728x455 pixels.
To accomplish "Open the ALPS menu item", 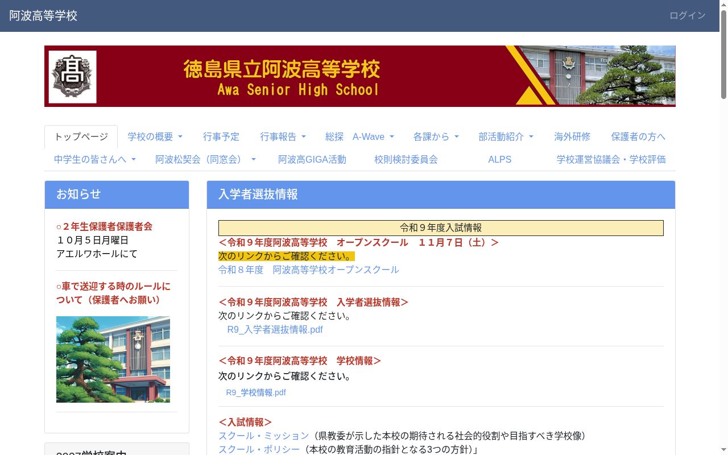I will pos(500,159).
